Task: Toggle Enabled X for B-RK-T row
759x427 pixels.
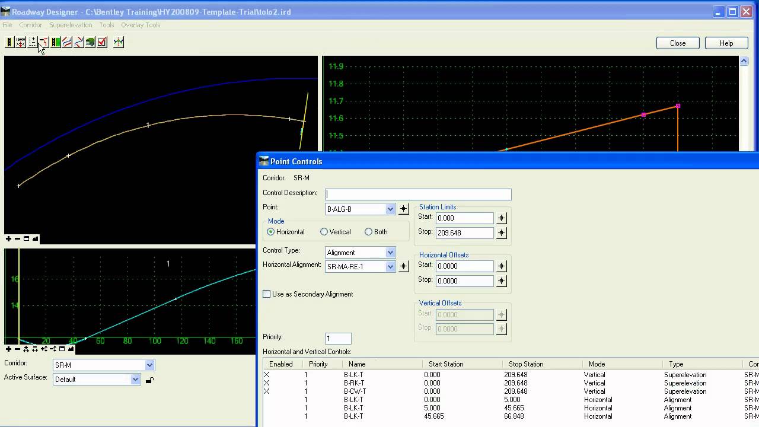Action: pyautogui.click(x=267, y=383)
